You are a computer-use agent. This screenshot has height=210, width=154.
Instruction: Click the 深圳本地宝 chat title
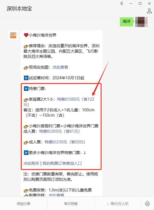[x=19, y=9]
